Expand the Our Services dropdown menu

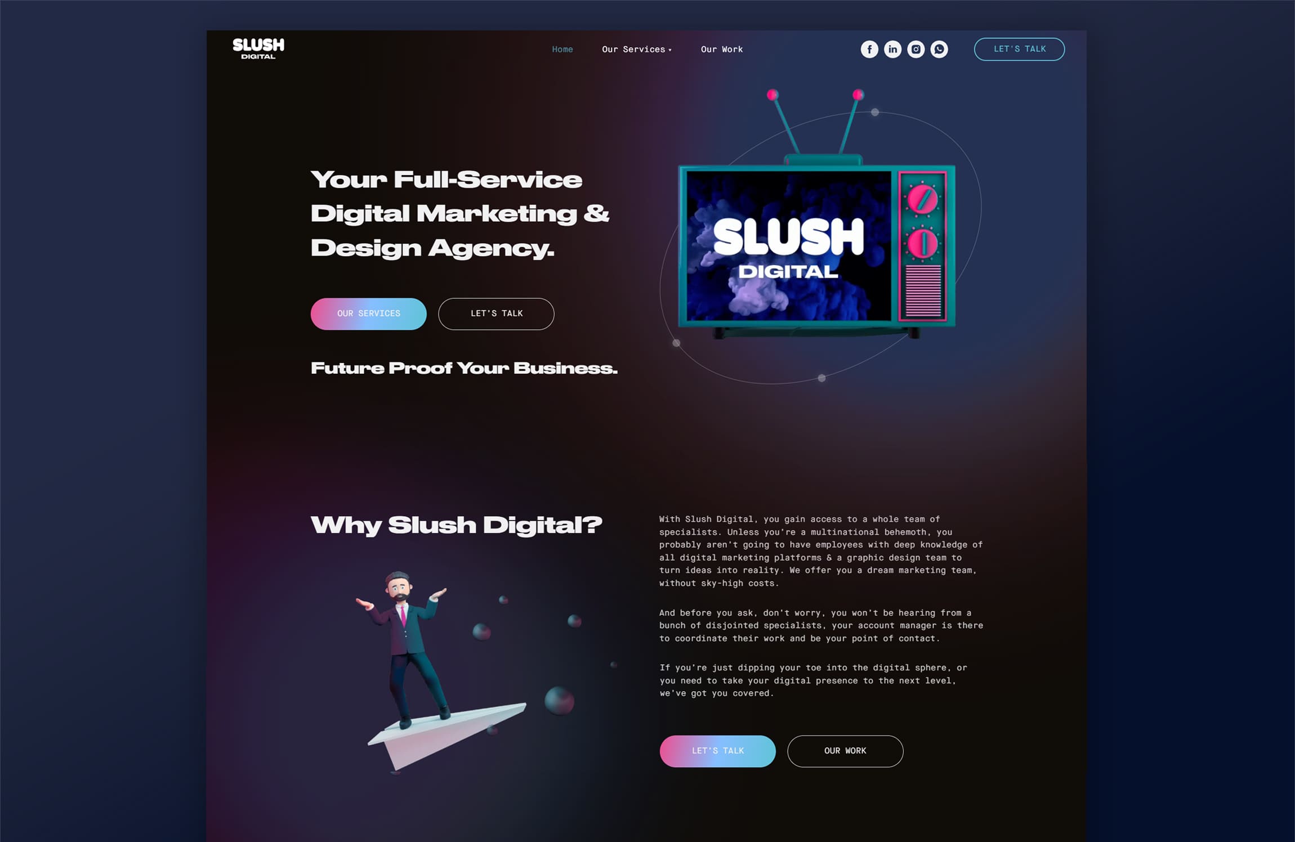pyautogui.click(x=637, y=49)
